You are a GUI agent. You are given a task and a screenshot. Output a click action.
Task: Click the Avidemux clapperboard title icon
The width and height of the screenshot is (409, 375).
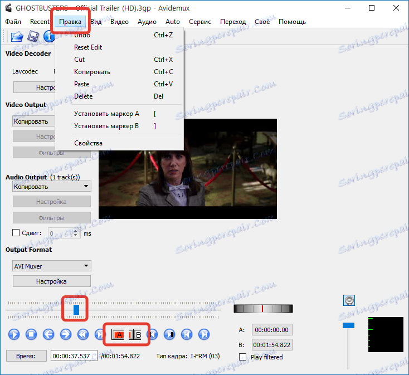8,8
